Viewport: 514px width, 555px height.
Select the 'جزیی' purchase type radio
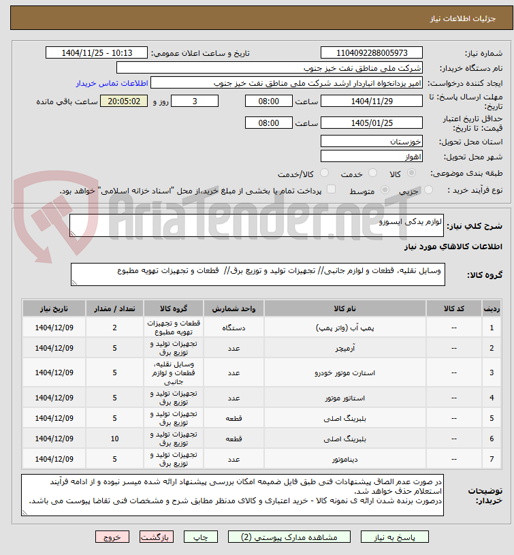(x=428, y=190)
